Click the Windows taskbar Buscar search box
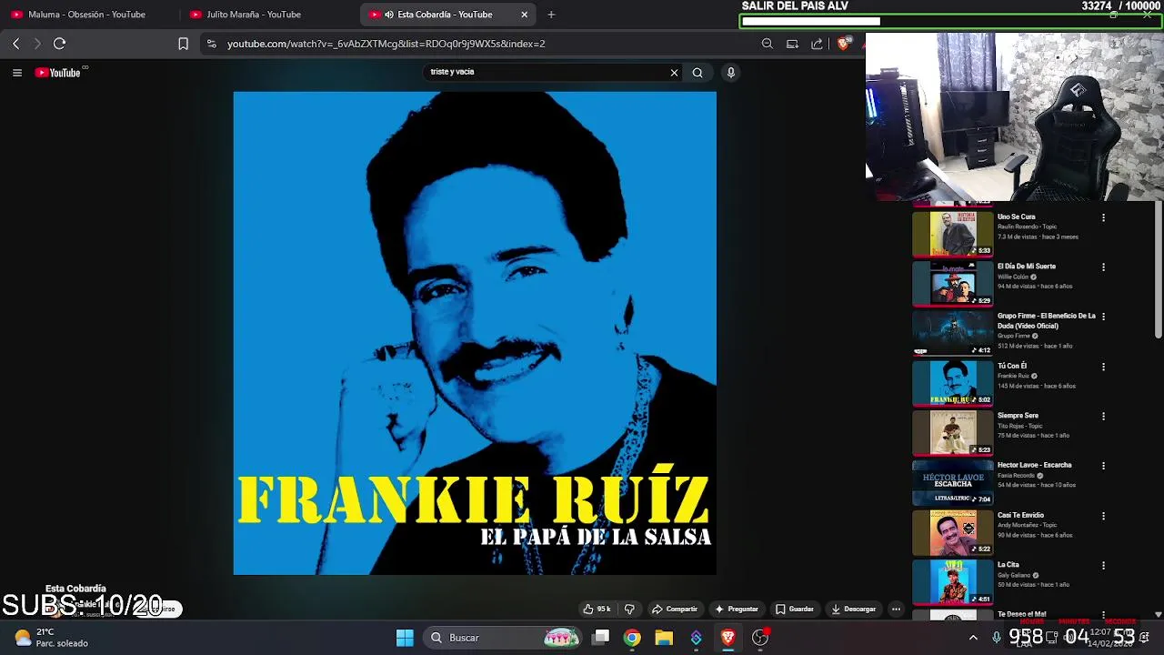Image resolution: width=1164 pixels, height=655 pixels. [x=503, y=638]
